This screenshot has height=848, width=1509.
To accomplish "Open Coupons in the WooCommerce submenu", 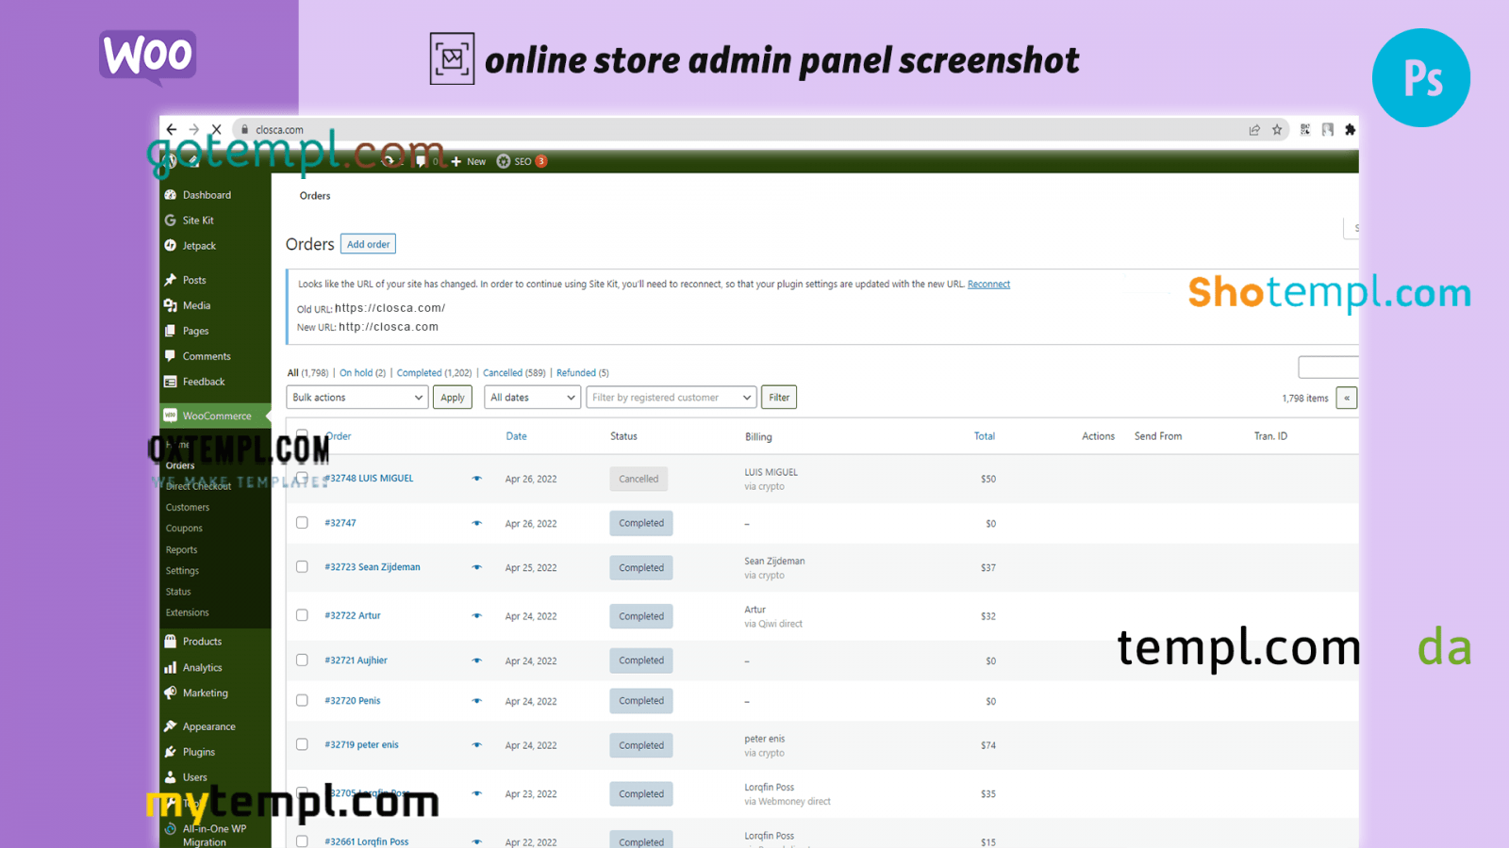I will 184,529.
